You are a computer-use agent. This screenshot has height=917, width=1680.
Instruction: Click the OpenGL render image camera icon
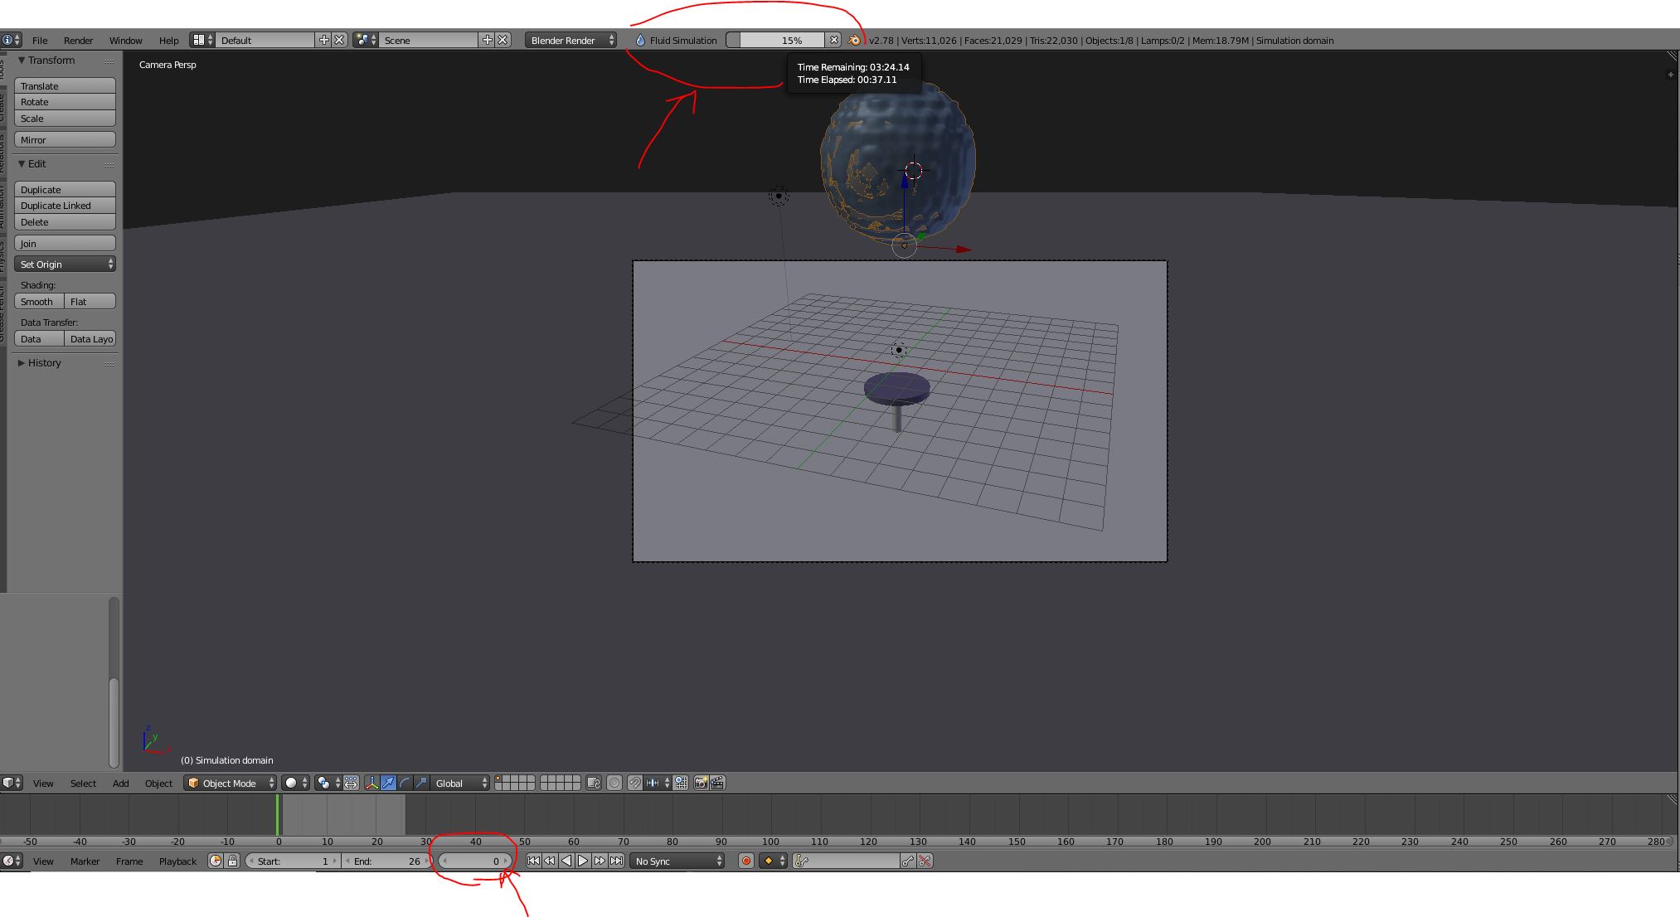(702, 783)
